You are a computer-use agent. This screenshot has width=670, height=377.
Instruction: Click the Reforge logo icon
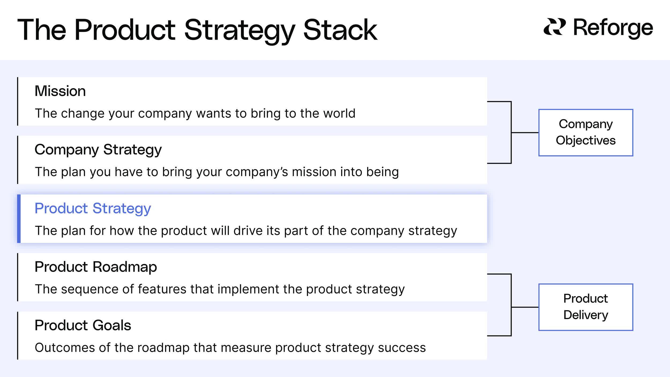tap(555, 27)
